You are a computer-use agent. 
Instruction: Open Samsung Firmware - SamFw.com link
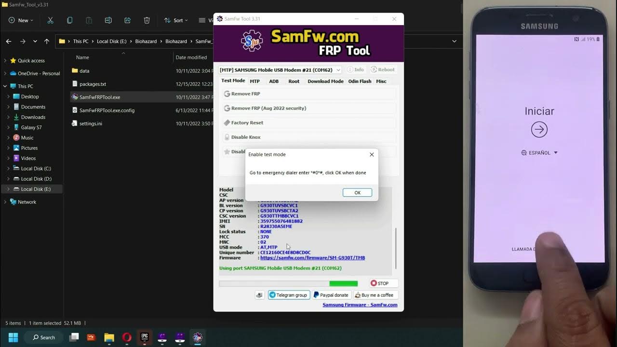tap(360, 305)
